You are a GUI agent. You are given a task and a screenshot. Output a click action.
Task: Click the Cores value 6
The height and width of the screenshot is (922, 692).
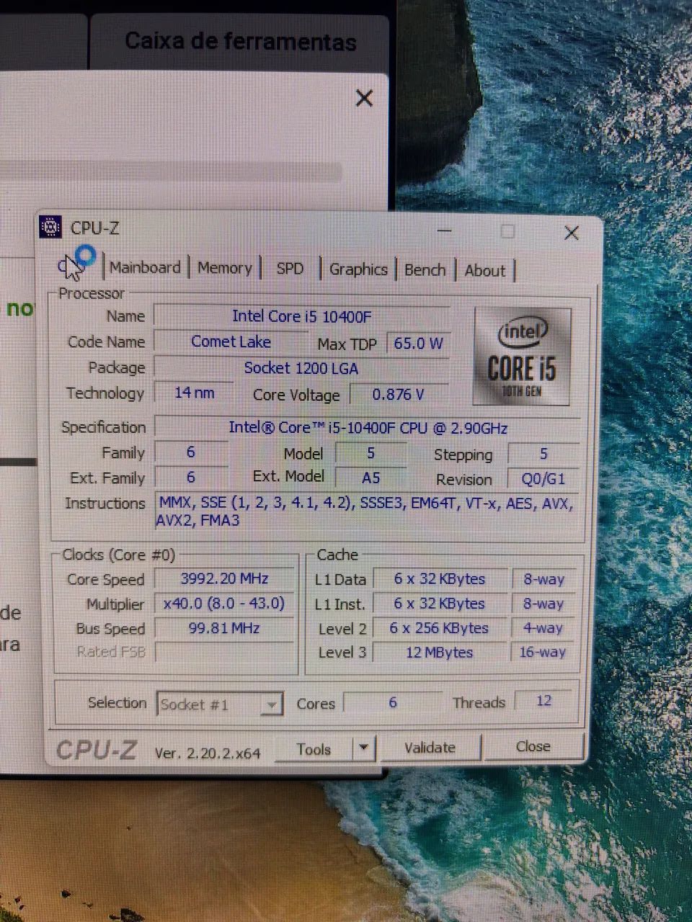393,702
